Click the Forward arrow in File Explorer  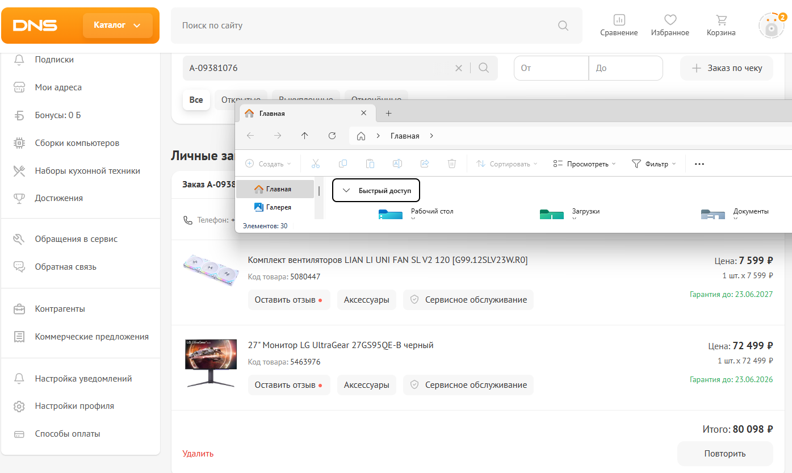click(x=278, y=136)
